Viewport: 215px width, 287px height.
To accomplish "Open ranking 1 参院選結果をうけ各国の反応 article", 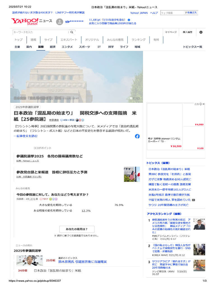I will coord(171,226).
